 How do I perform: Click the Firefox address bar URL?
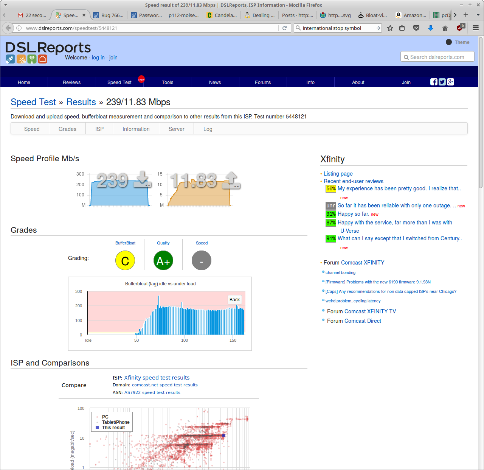pos(151,28)
